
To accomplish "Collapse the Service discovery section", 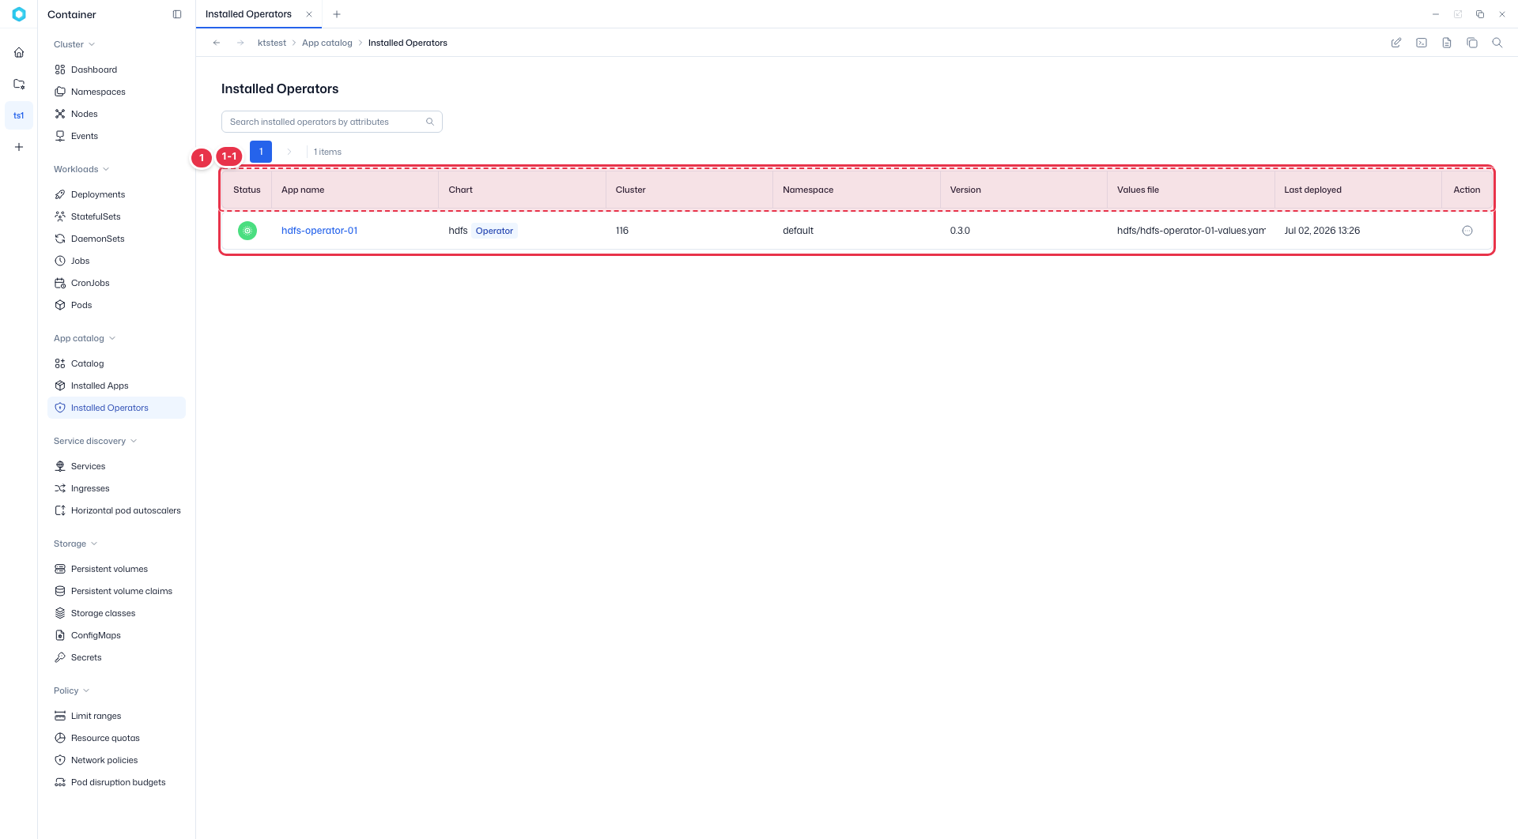I will coord(96,441).
